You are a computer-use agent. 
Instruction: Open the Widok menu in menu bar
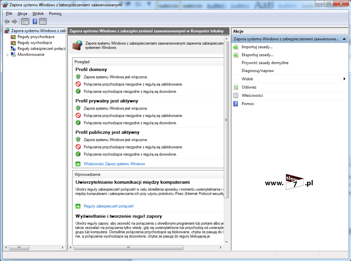click(x=38, y=14)
